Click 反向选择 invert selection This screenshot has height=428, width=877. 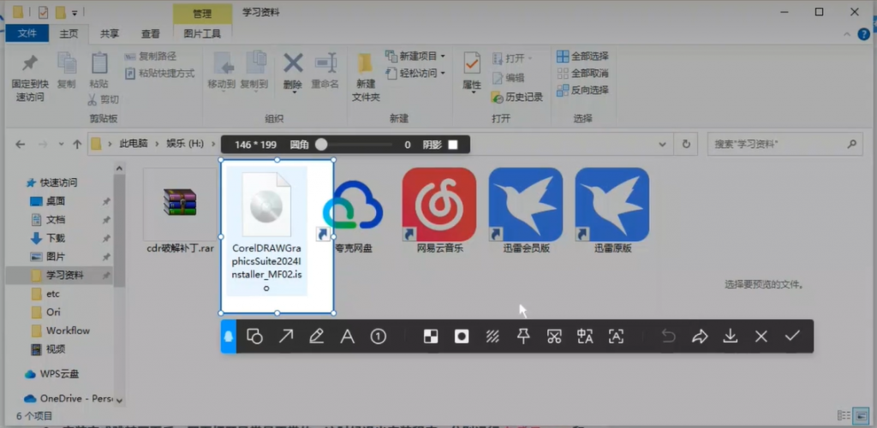582,90
